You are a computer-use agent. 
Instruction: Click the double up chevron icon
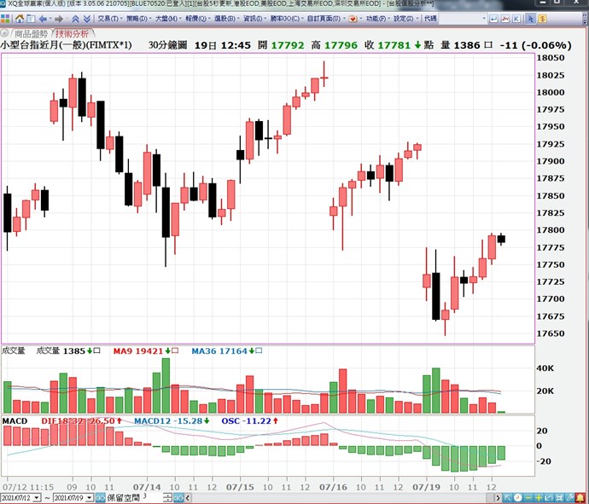[75, 19]
